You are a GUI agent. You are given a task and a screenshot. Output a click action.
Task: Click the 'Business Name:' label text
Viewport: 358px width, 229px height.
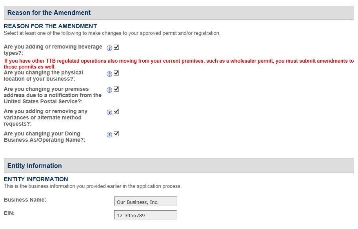tap(25, 200)
